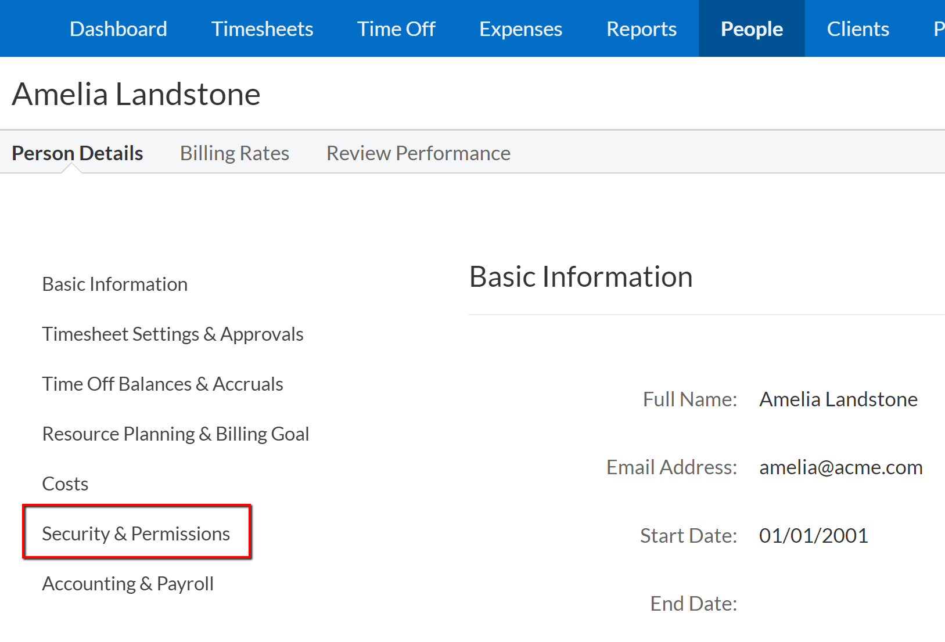Click the highlighted People nav item
945x642 pixels.
click(x=752, y=29)
